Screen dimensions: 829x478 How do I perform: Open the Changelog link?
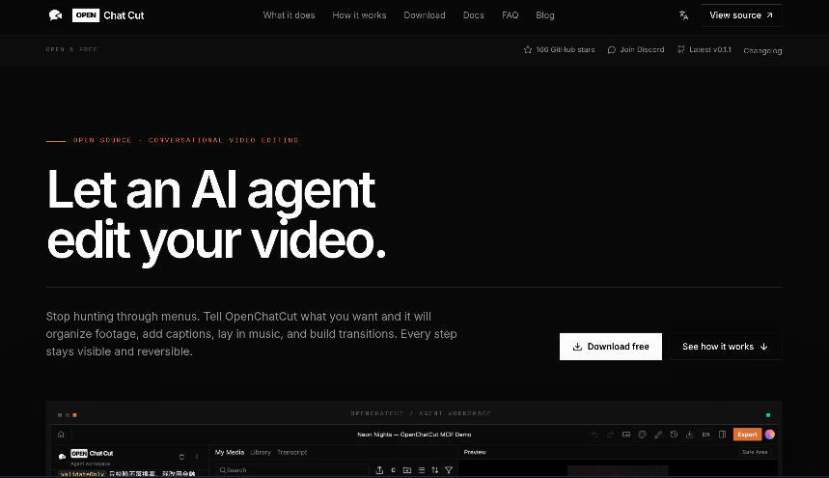[x=762, y=51]
